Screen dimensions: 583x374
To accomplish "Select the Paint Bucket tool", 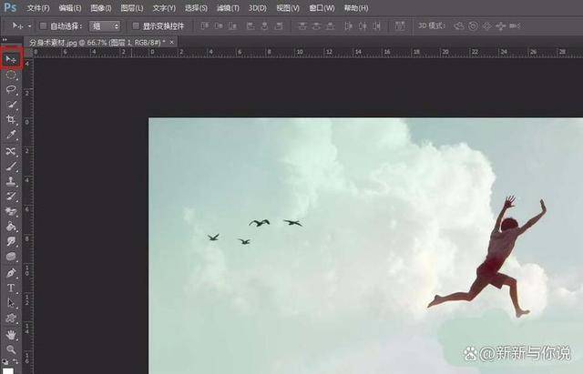I will [11, 227].
